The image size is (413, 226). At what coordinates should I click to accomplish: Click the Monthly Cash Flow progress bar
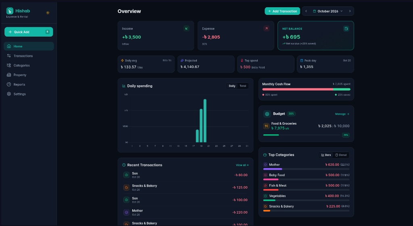[306, 89]
